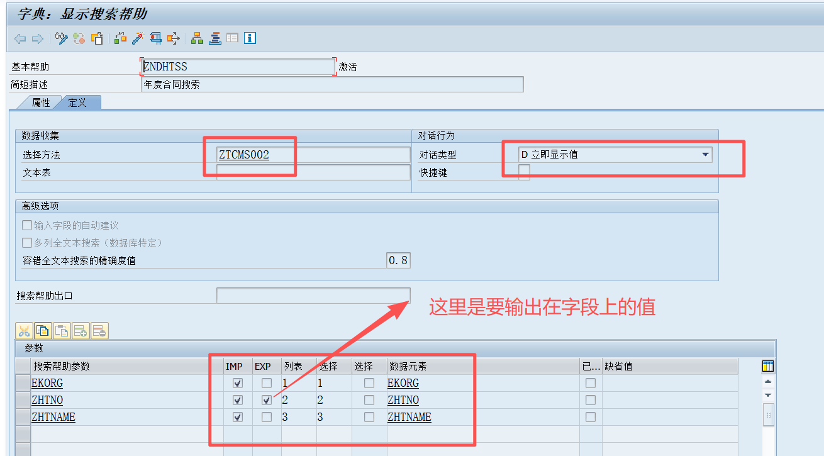Click the 文本表 input field
The image size is (824, 456).
click(x=313, y=172)
